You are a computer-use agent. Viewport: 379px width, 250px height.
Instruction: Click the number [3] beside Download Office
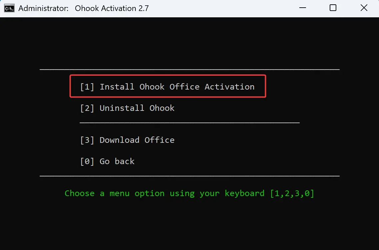point(88,140)
